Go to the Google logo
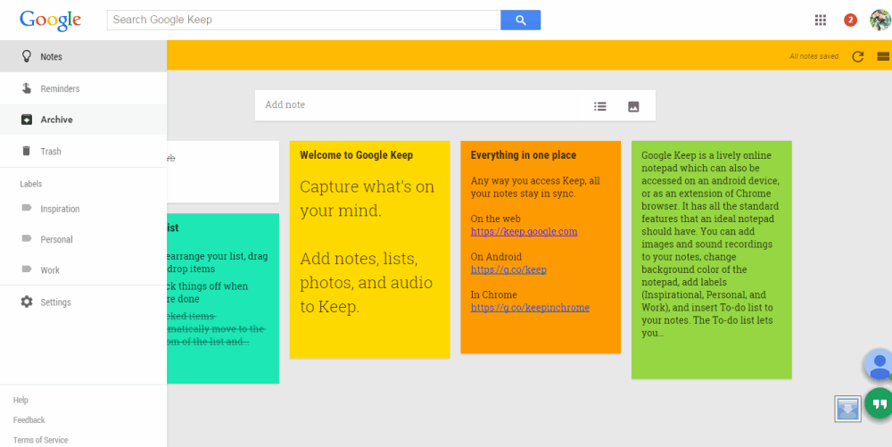 (50, 21)
